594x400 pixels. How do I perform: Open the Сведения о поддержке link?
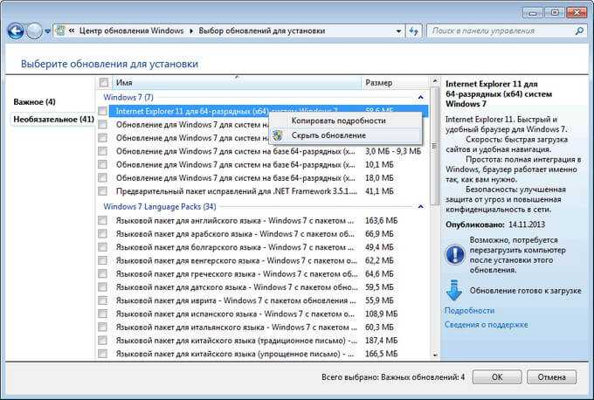(x=486, y=325)
